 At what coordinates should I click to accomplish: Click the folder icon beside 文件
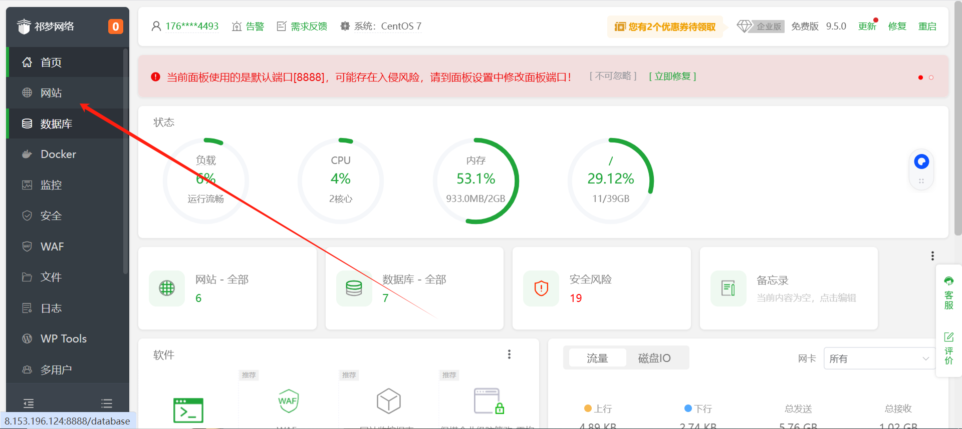(27, 277)
